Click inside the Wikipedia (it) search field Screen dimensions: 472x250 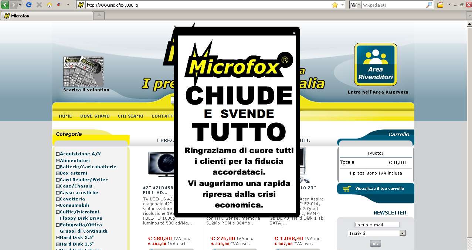(x=393, y=5)
